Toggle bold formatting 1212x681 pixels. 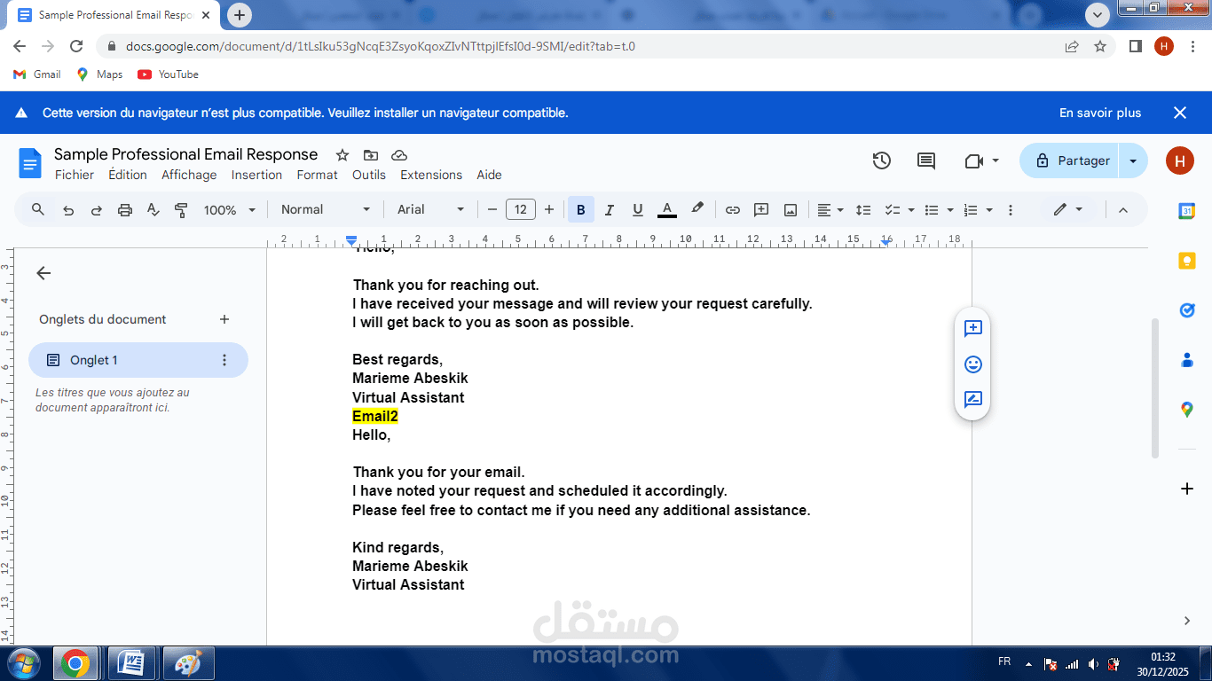click(x=581, y=210)
